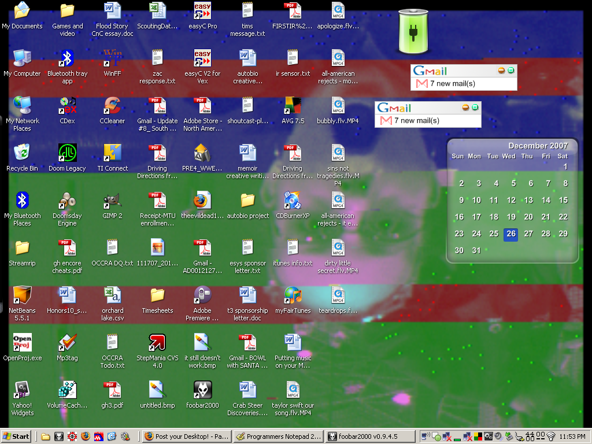Select December 26 in the calendar widget
Screen dimensions: 592x444
point(510,234)
